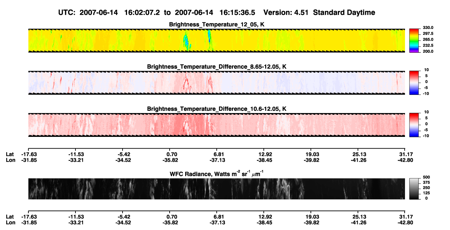Image resolution: width=450 pixels, height=230 pixels.
Task: Click the 265.0 colorbar tick label
Action: point(428,39)
